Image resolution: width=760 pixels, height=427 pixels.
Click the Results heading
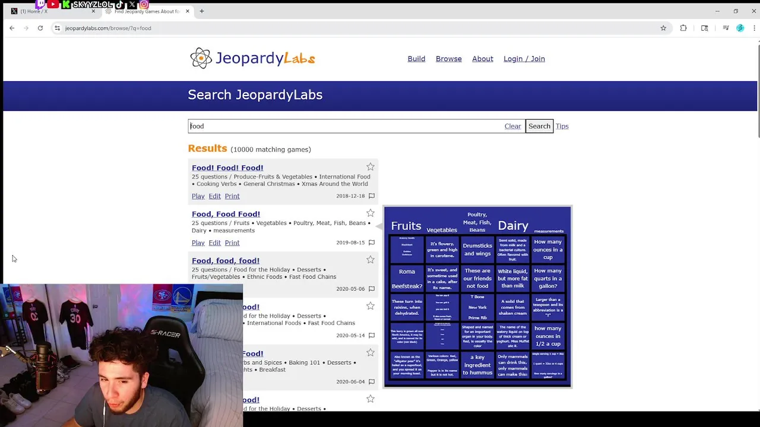[207, 148]
